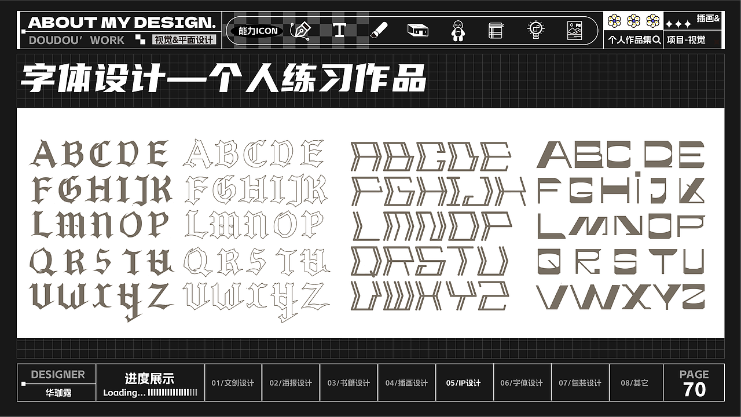Screen dimensions: 741x417
Task: Click the DESIGNER label
Action: point(58,375)
